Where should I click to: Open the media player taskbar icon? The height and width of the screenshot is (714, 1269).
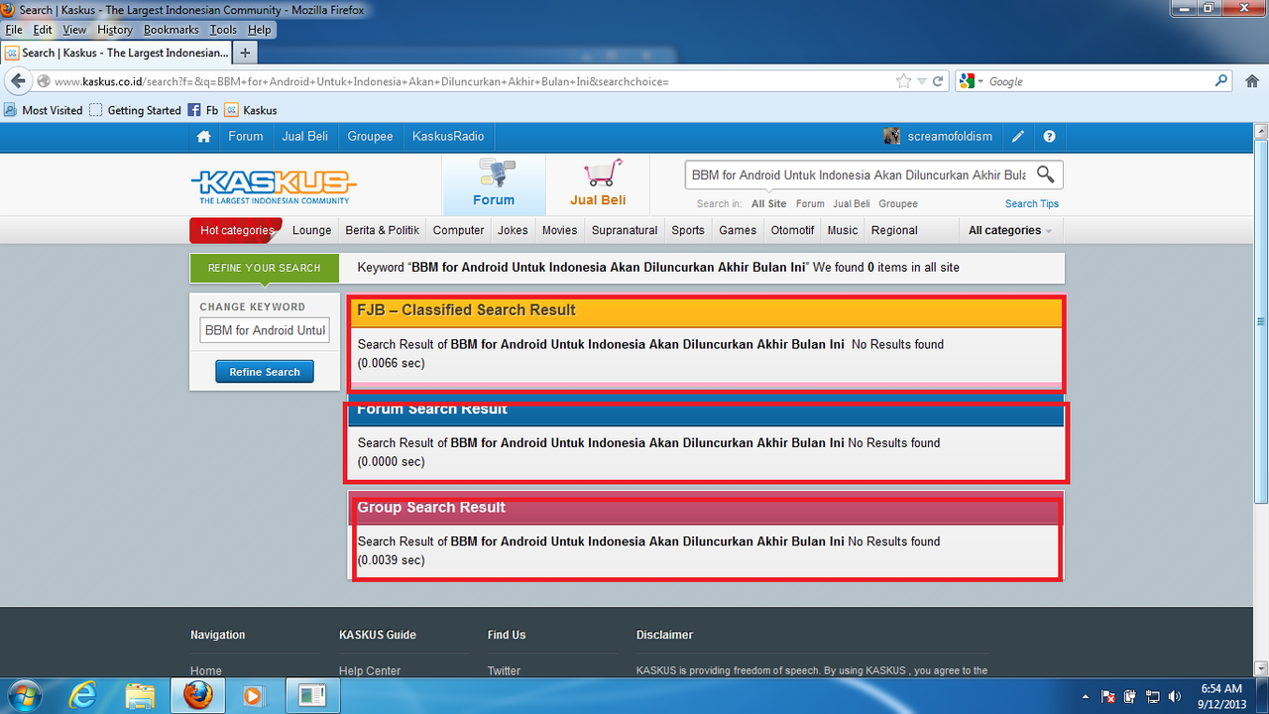point(254,695)
